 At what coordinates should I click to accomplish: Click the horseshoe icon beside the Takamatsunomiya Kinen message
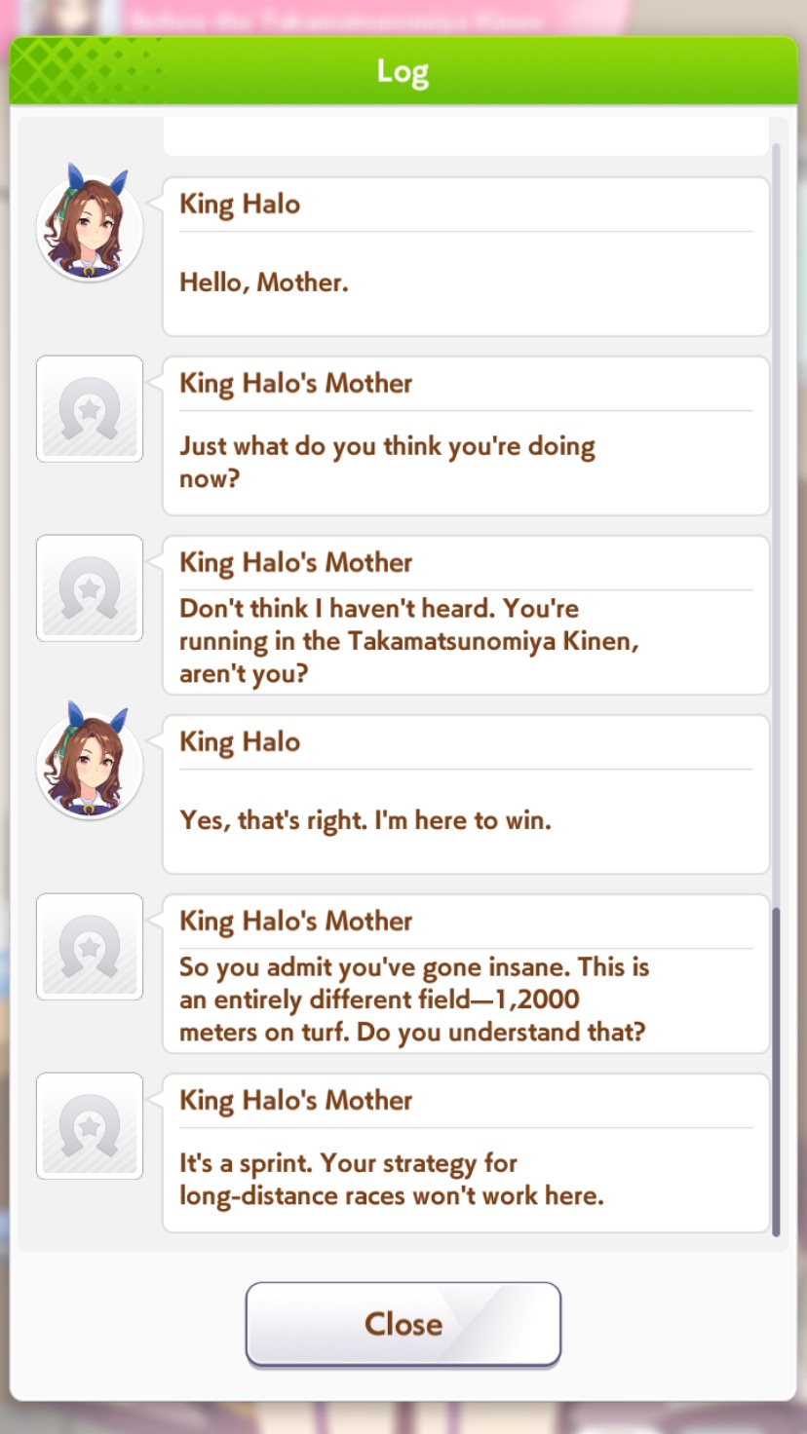pyautogui.click(x=90, y=588)
